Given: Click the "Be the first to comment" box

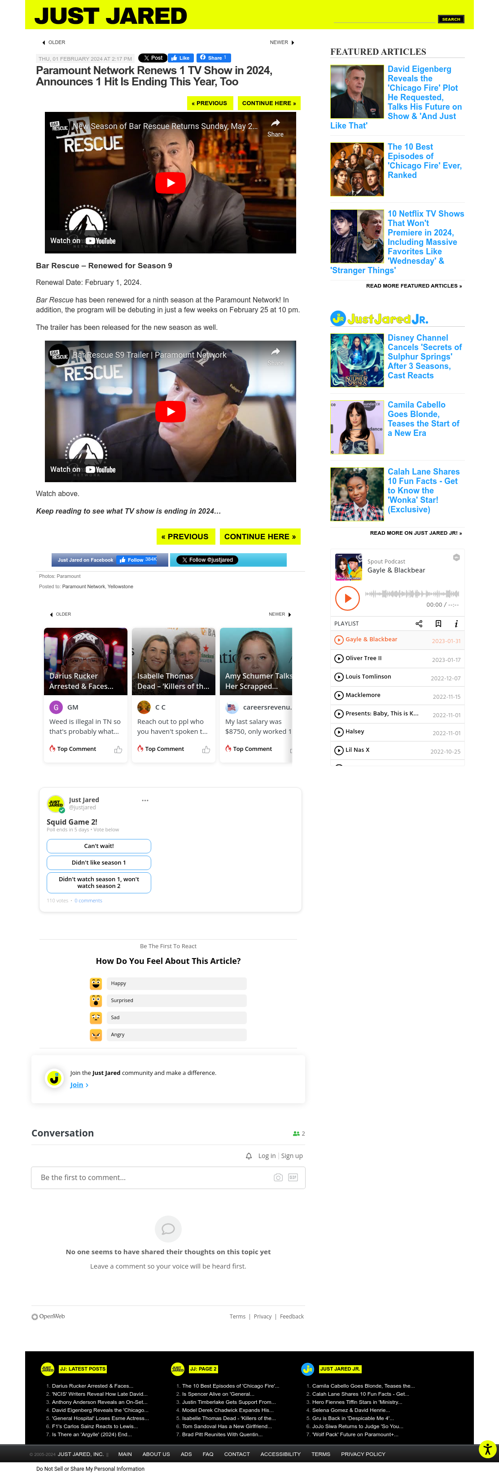Looking at the screenshot, I should click(168, 1177).
